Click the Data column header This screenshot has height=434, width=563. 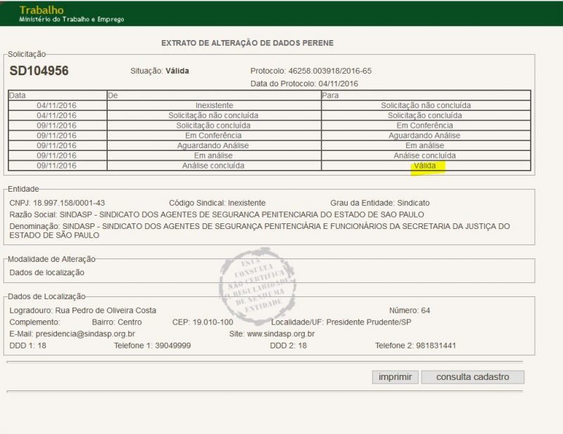(x=58, y=96)
